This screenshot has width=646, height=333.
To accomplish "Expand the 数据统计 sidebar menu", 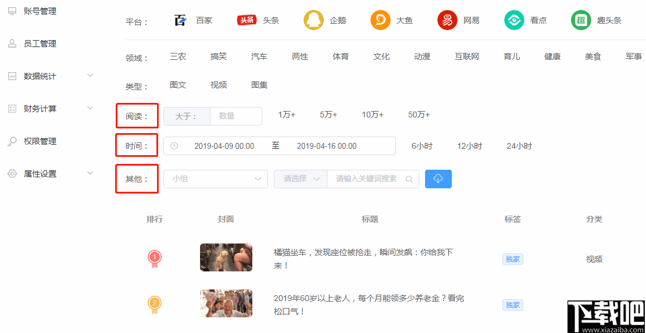I will click(90, 76).
